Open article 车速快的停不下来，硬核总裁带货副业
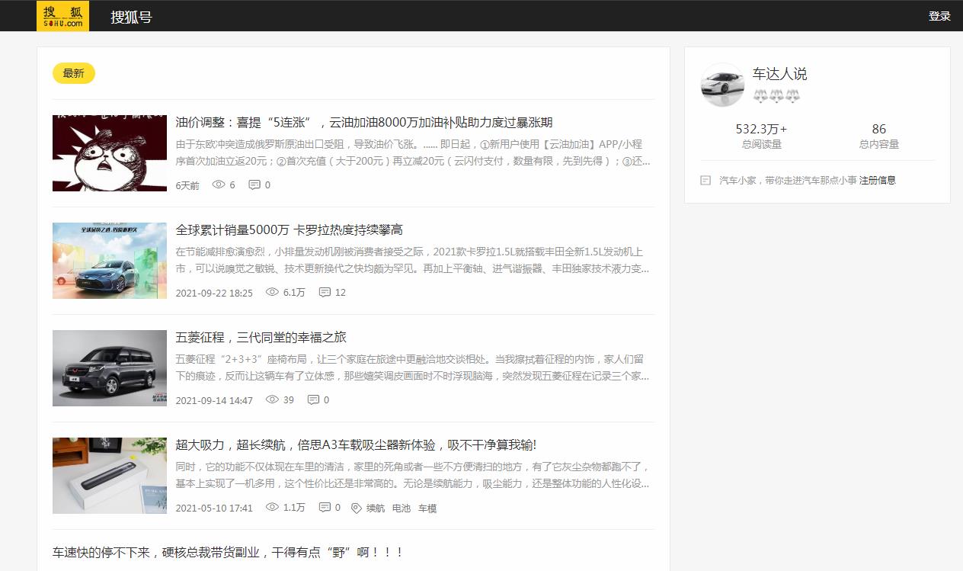This screenshot has height=571, width=963. pyautogui.click(x=228, y=552)
